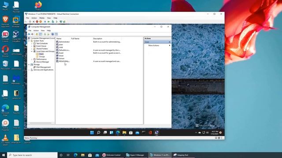Viewport: 282px width, 158px height.
Task: Show hidden icons chevron in guest system tray
Action: [x=196, y=133]
